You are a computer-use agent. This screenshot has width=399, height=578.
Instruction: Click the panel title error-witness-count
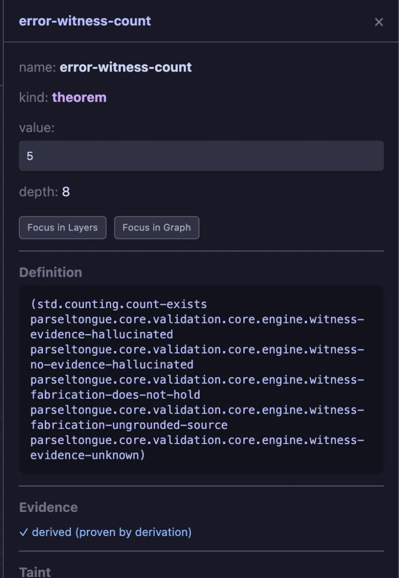point(85,21)
